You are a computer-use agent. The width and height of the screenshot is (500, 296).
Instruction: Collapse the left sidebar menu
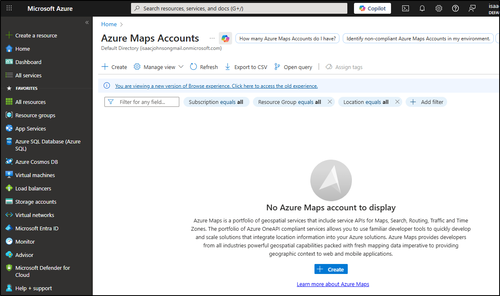click(87, 22)
